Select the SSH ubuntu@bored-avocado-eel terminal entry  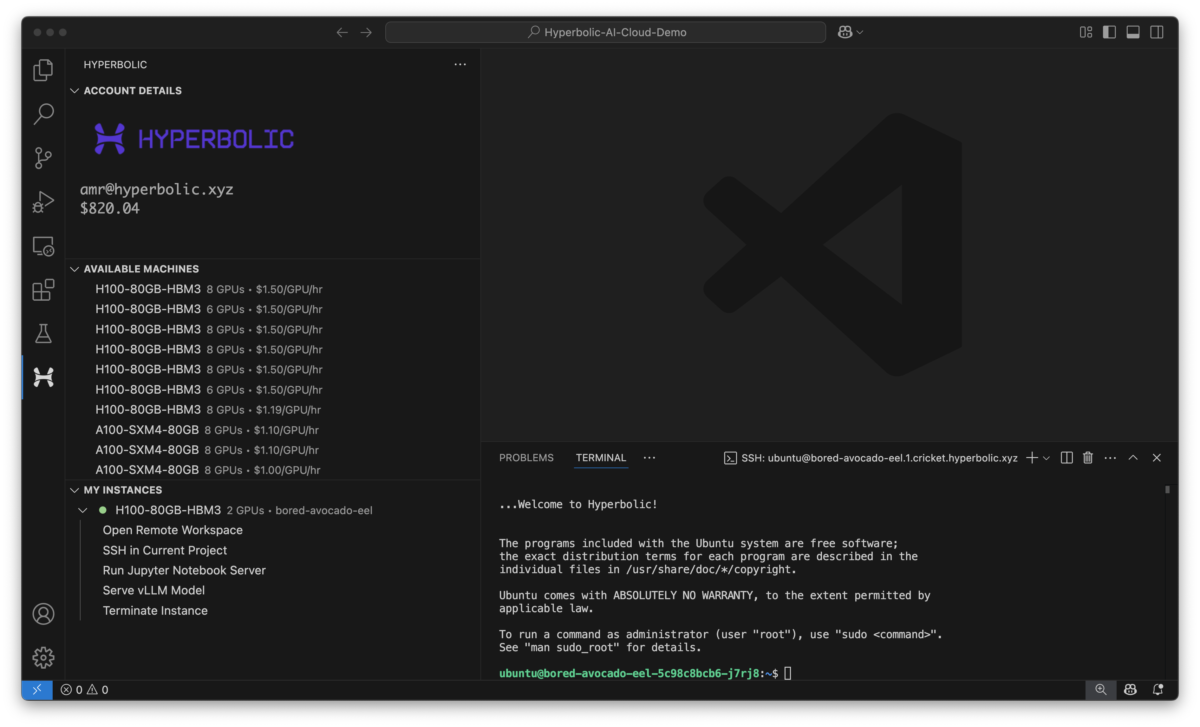871,457
